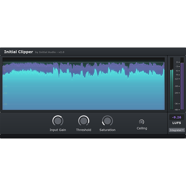
Task: Click the 'by Initial Audio - v2.0' text
Action: coord(50,52)
